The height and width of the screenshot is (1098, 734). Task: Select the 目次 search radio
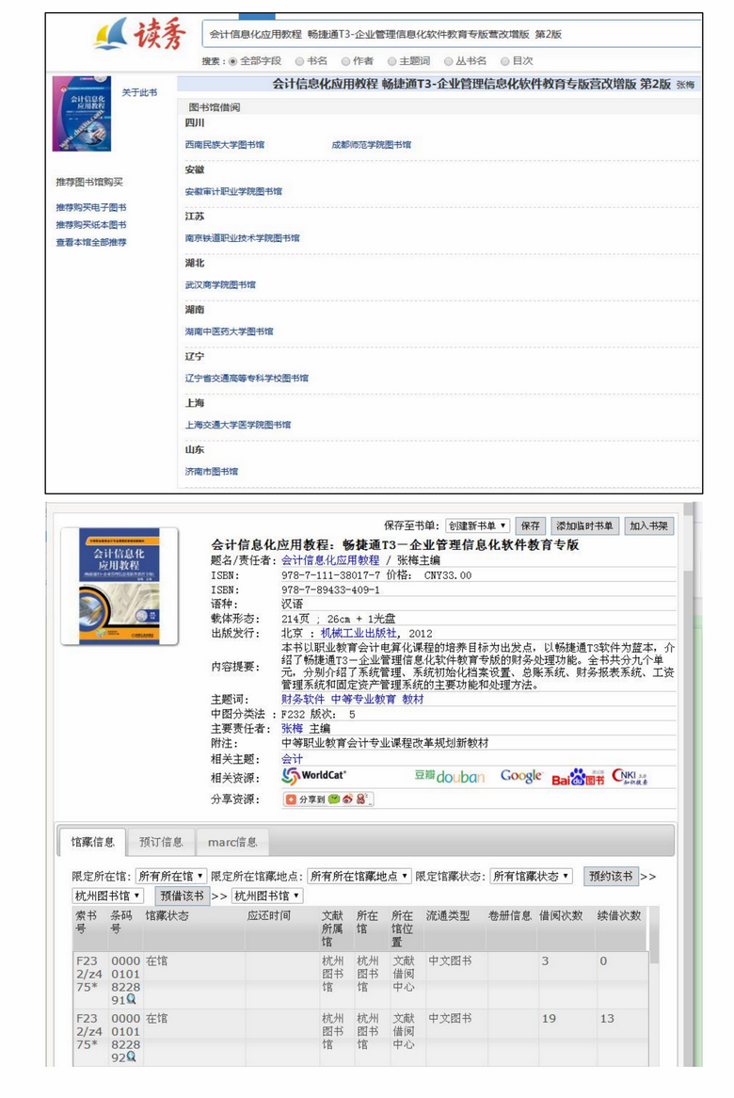pos(504,61)
